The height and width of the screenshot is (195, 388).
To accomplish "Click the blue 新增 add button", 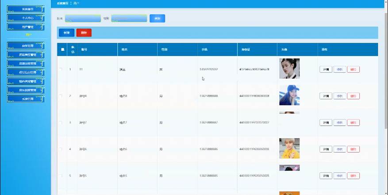I will (x=66, y=33).
